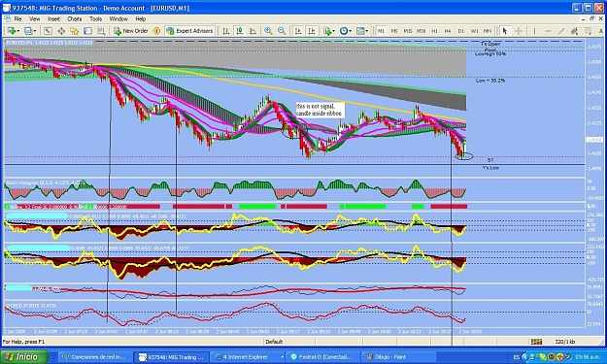Open the Tools menu

95,19
